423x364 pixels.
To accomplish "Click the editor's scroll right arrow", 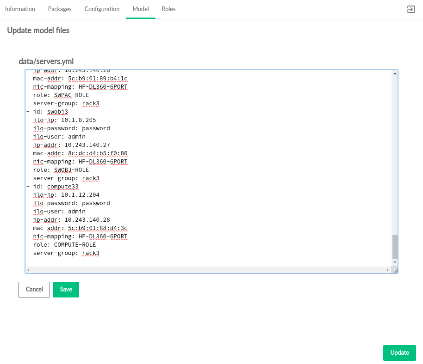I will pos(388,270).
